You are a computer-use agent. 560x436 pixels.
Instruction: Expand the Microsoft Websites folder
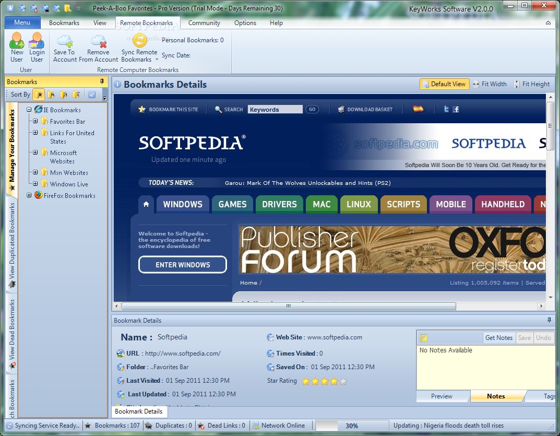coord(35,152)
